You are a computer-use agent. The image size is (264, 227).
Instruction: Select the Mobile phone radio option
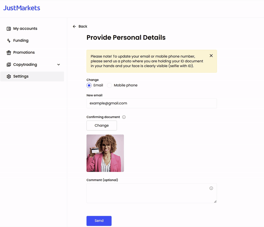110,85
